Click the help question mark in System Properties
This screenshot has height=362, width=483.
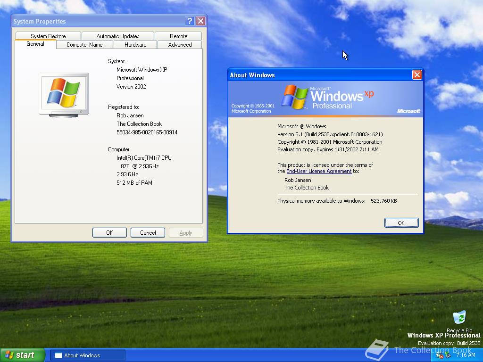click(x=190, y=21)
